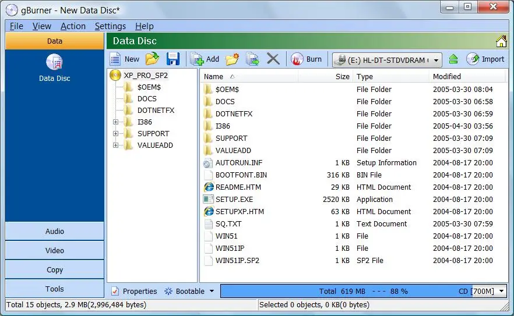This screenshot has height=316, width=514.
Task: Sort list by Modified column header
Action: 447,77
